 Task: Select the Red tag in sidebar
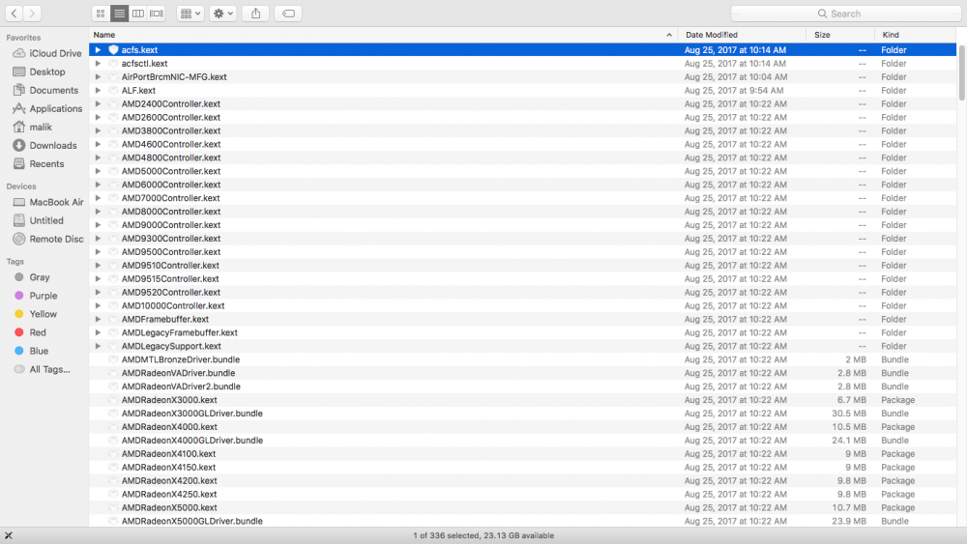[x=38, y=332]
